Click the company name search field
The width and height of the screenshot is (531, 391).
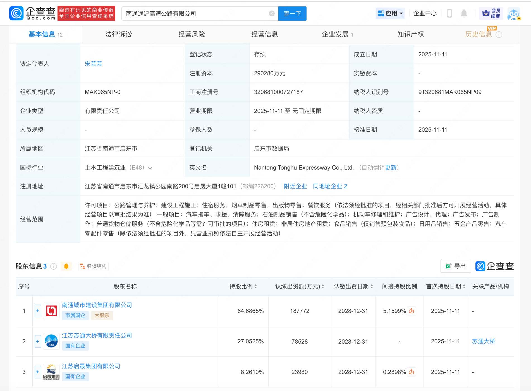tap(195, 13)
